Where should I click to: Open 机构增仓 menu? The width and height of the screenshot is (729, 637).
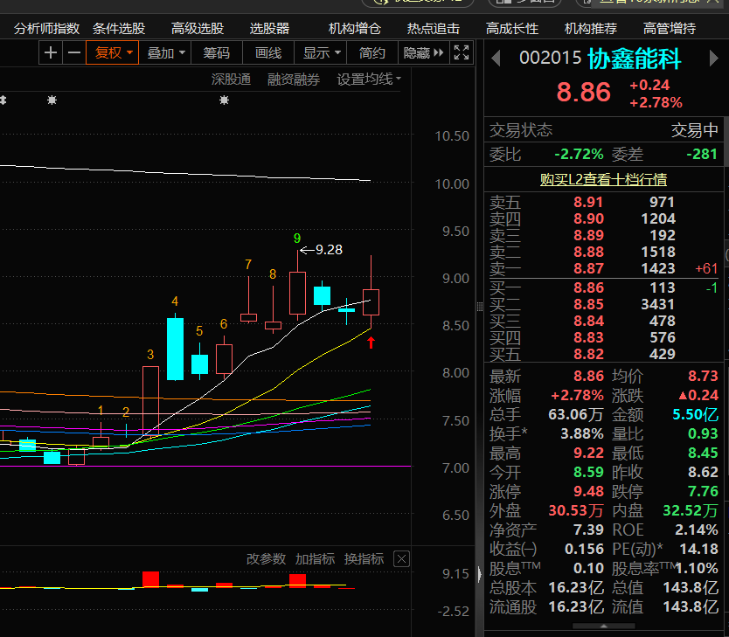tap(355, 29)
